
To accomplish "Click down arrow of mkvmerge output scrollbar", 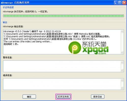I will [122, 52].
